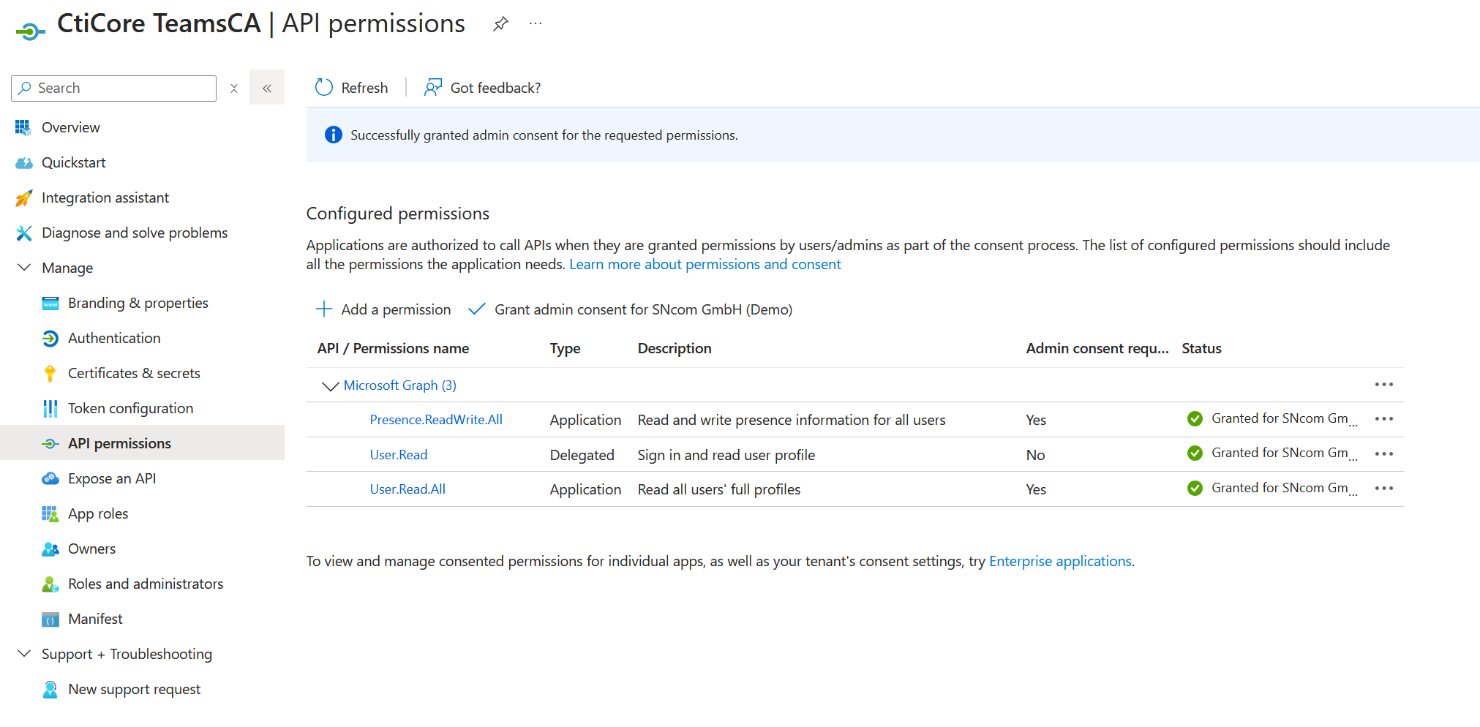Open options menu for Microsoft Graph group
This screenshot has width=1480, height=727.
click(1383, 385)
